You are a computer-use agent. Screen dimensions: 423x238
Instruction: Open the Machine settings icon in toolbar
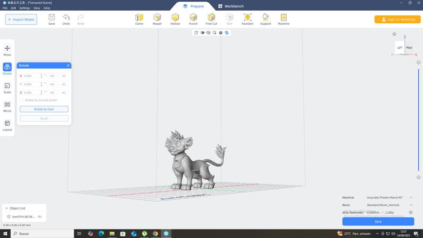tap(283, 20)
